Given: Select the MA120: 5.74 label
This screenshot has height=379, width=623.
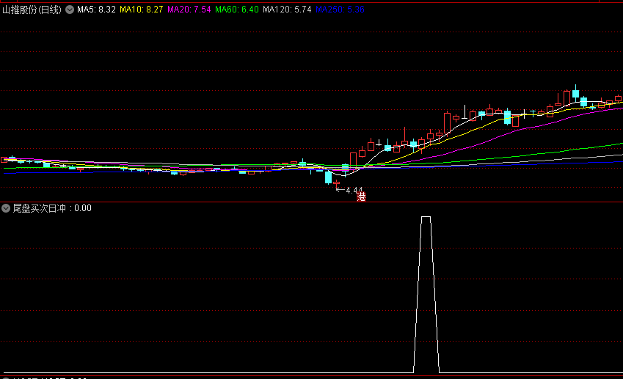Looking at the screenshot, I should 287,10.
